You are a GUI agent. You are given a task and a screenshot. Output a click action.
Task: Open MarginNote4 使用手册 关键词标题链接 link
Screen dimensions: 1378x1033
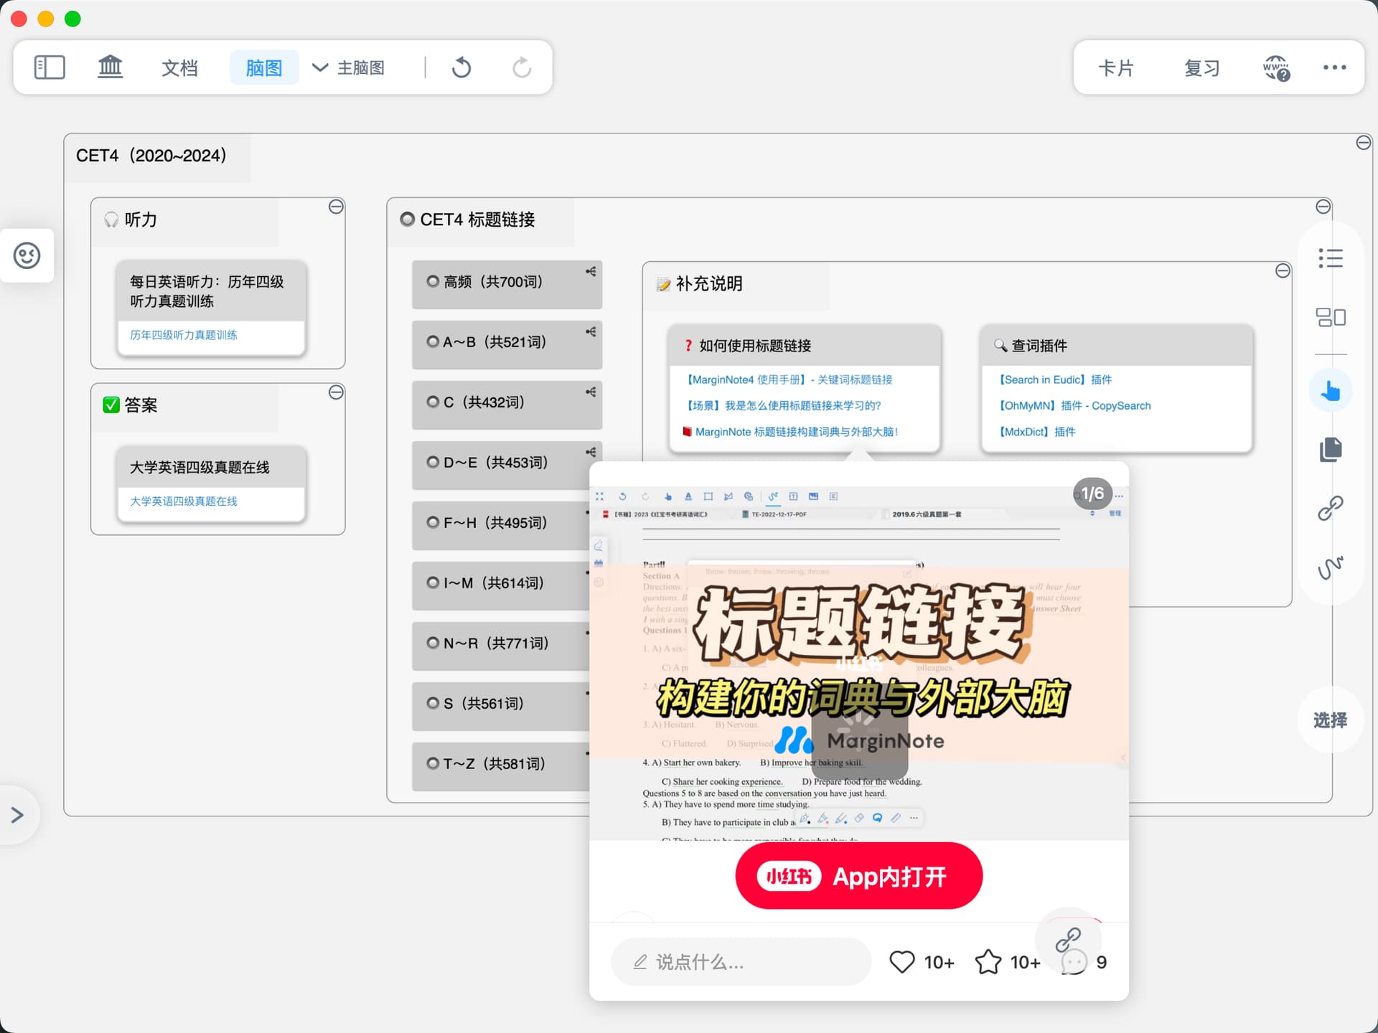click(788, 379)
